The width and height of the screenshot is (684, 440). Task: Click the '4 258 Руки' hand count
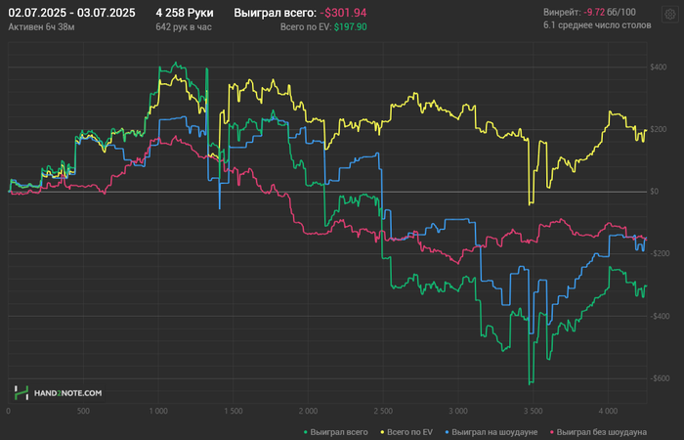(185, 13)
